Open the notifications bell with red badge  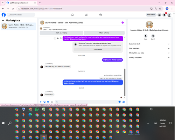pyautogui.click(x=164, y=15)
